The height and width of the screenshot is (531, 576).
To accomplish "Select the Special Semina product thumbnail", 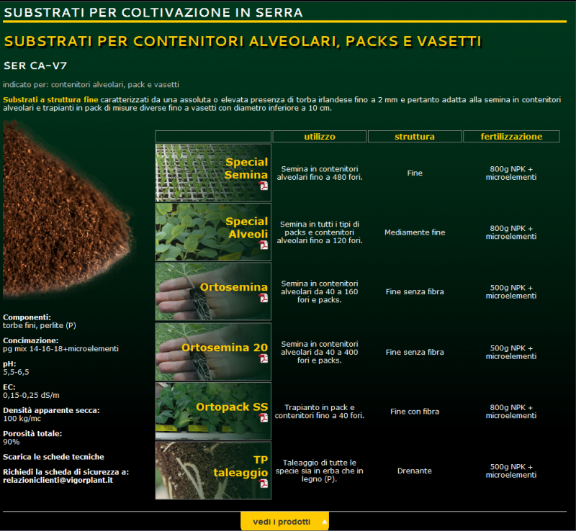I will 213,173.
